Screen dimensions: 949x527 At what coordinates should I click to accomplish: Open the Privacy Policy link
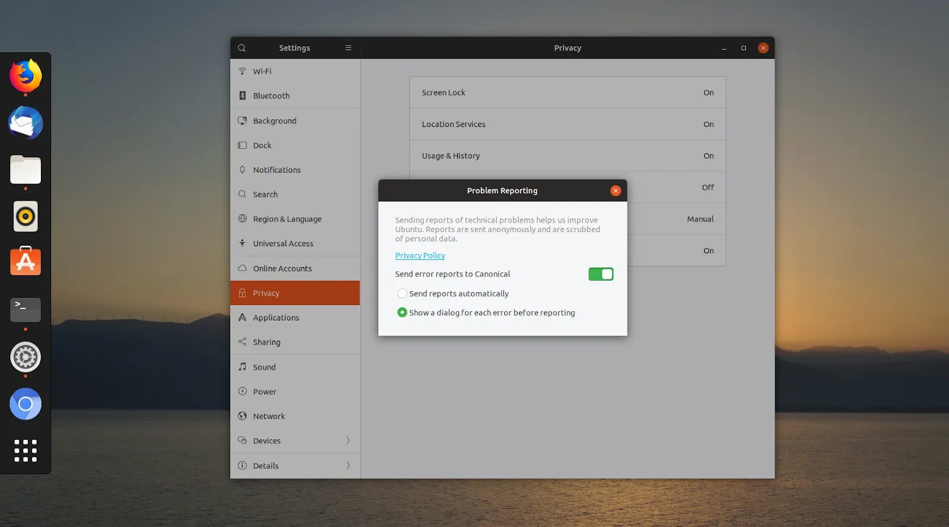click(420, 255)
